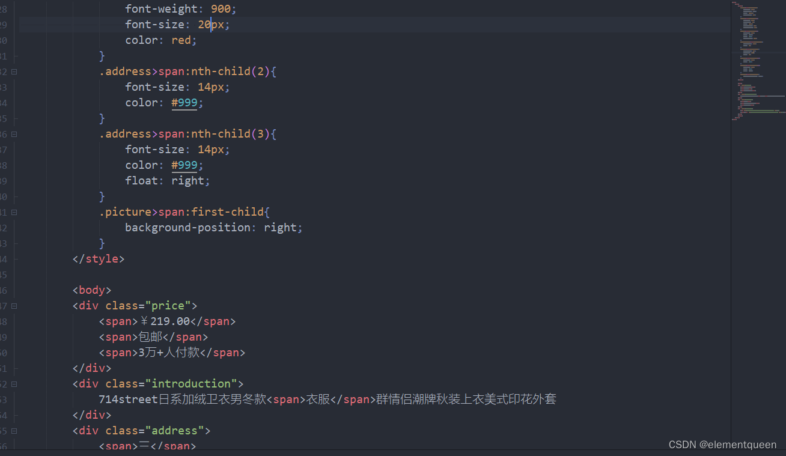Collapse the .address>span:nth-child(2) rule block
The height and width of the screenshot is (456, 786).
coord(14,71)
